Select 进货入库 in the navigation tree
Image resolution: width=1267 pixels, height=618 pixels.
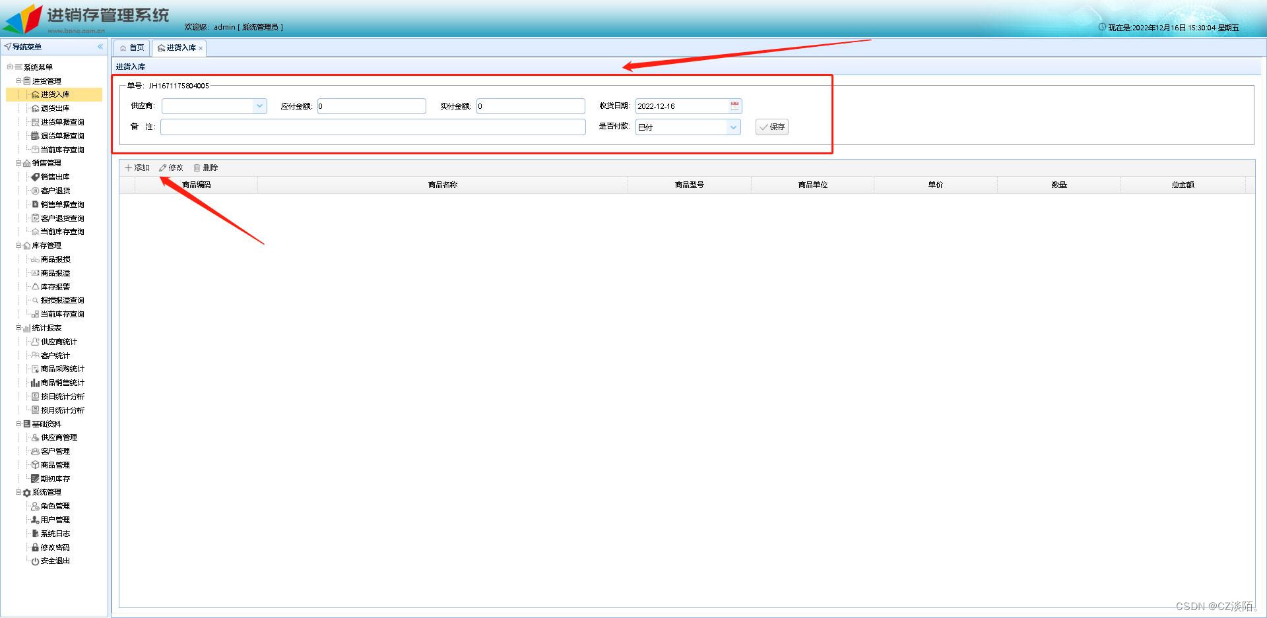[x=55, y=94]
